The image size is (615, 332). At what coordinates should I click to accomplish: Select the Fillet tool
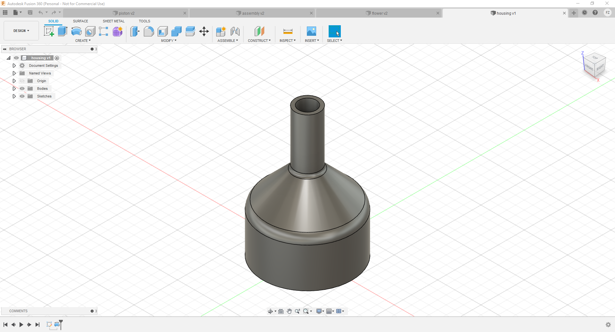pos(149,31)
